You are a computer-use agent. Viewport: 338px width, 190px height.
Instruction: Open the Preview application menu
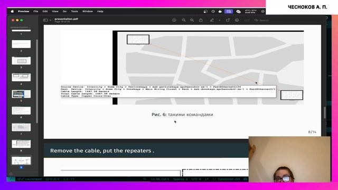(x=23, y=11)
